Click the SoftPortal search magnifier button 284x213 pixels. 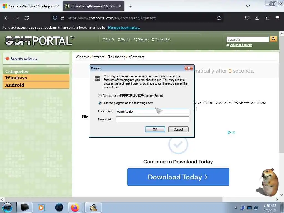point(273,39)
